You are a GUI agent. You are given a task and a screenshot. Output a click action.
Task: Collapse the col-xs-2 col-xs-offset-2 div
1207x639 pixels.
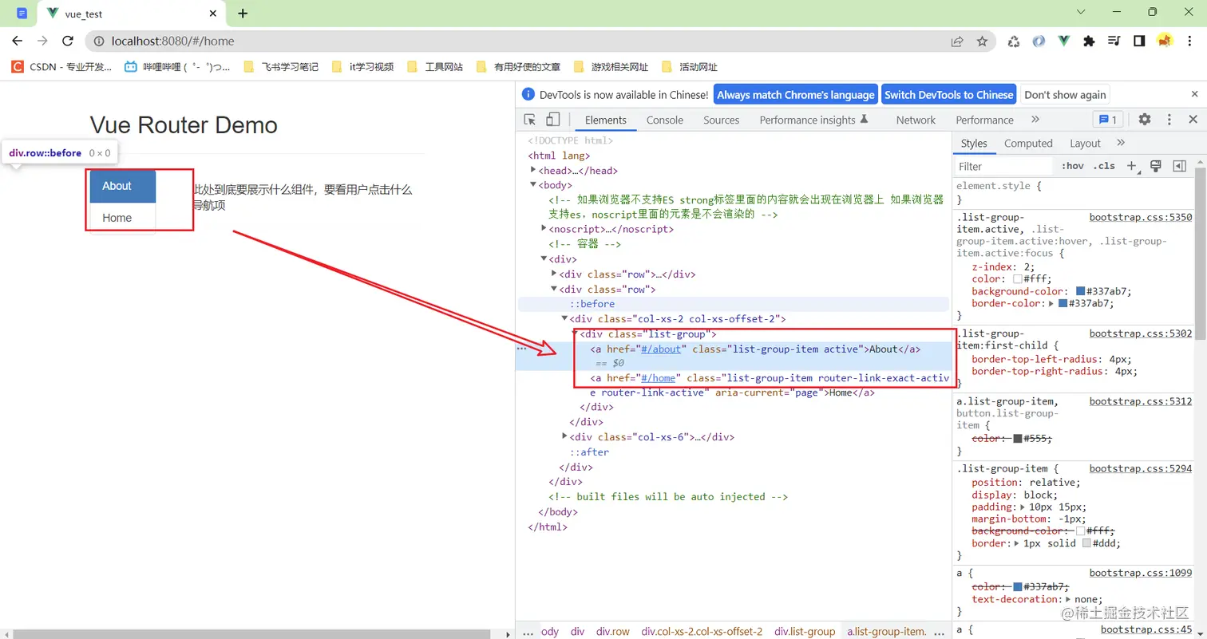click(564, 318)
